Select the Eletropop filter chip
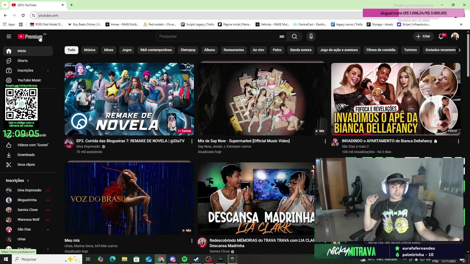 click(x=188, y=50)
